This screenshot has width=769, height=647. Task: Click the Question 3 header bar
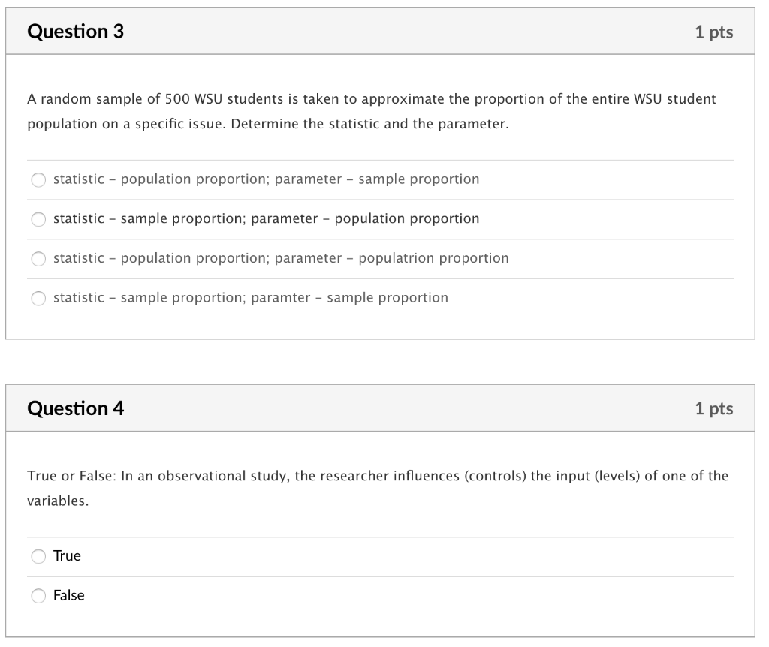coord(380,31)
